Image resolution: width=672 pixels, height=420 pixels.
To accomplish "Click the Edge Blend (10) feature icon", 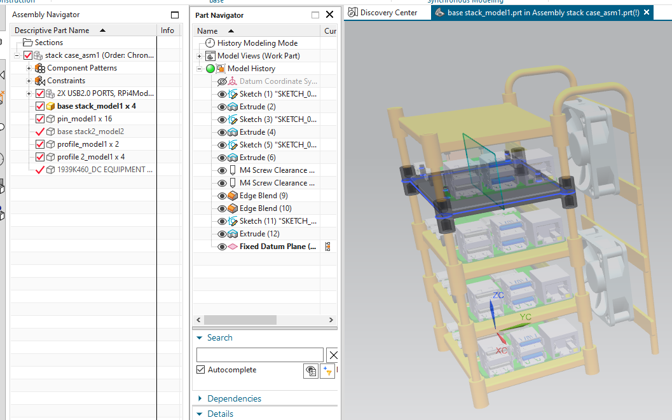I will click(233, 208).
